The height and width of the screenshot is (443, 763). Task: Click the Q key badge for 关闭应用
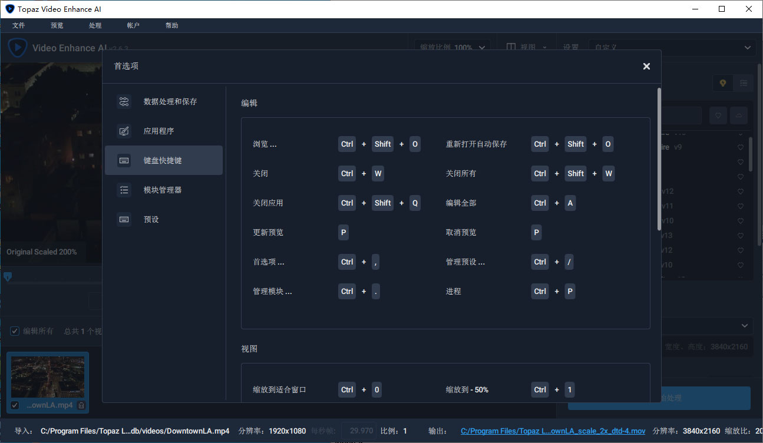(x=415, y=203)
